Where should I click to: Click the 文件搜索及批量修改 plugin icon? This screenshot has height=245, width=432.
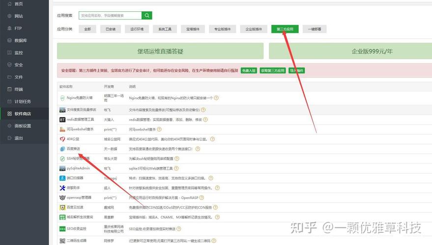62,110
